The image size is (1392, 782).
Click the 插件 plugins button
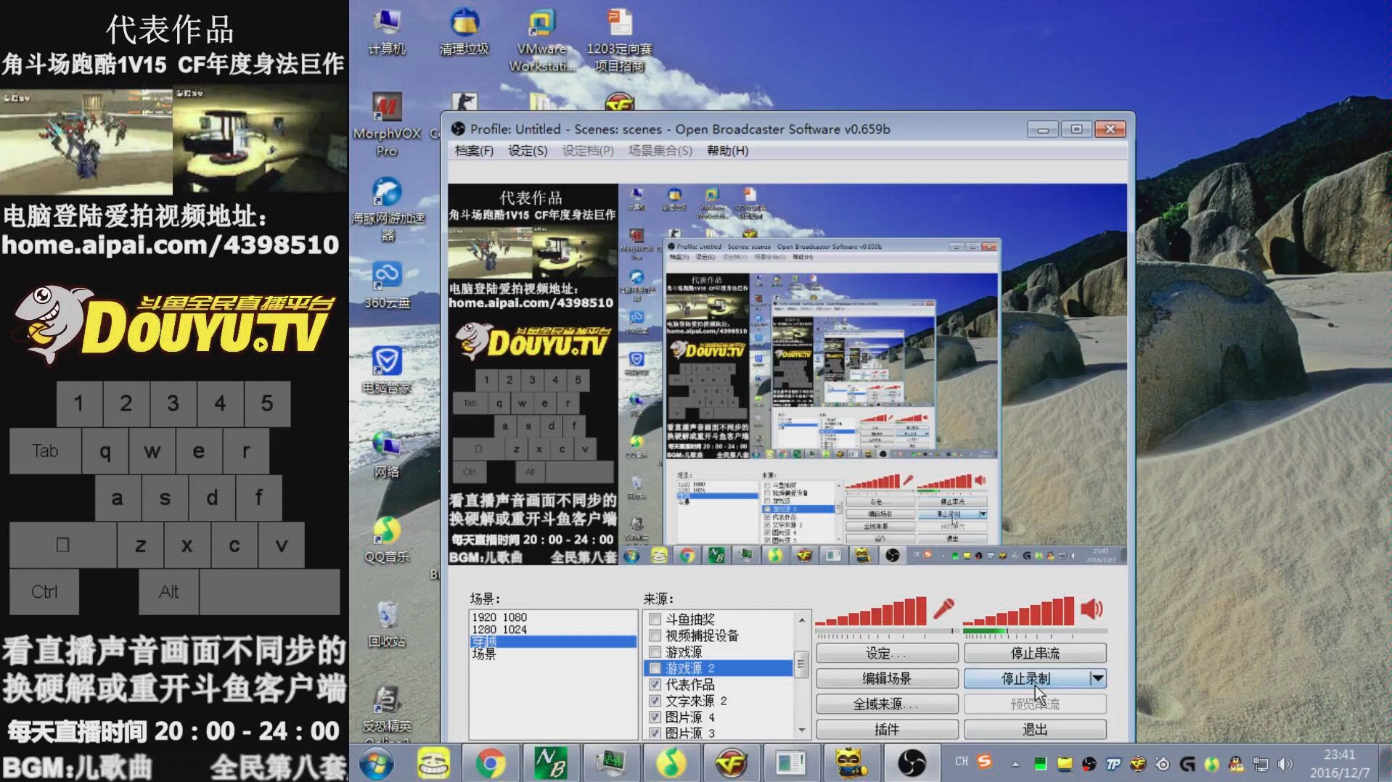point(887,729)
